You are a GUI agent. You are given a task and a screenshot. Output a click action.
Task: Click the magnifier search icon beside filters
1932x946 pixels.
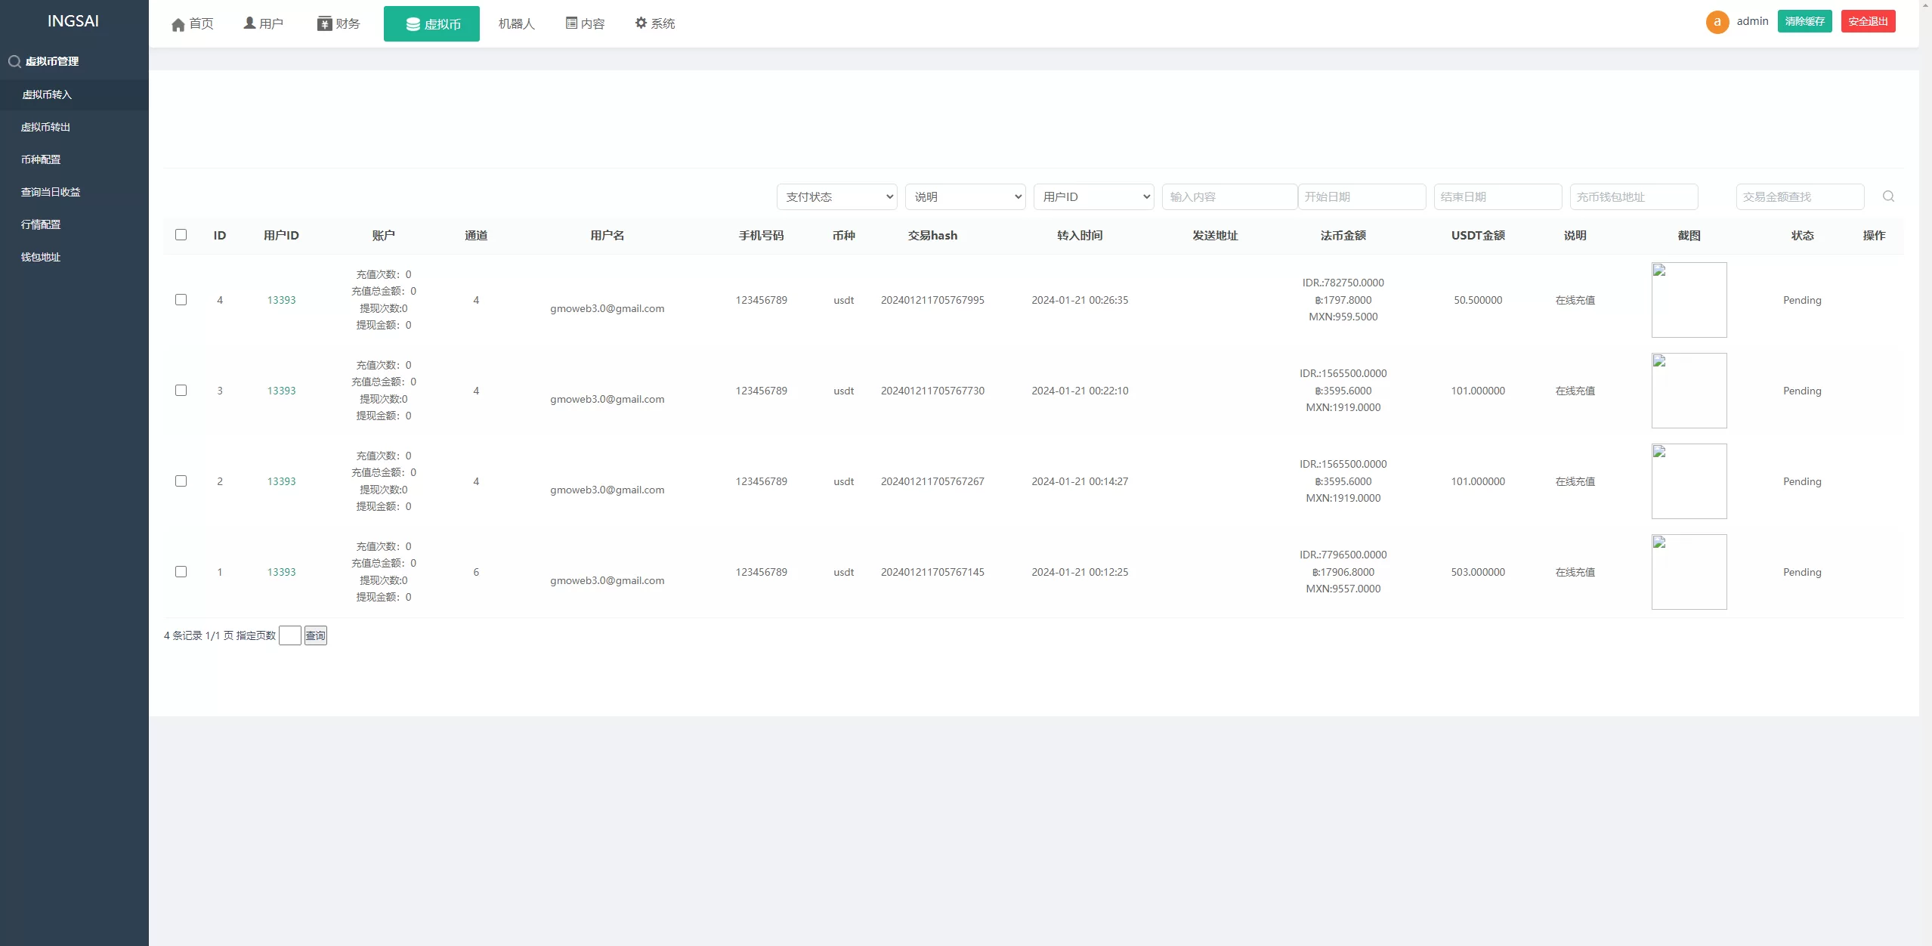pyautogui.click(x=1887, y=196)
